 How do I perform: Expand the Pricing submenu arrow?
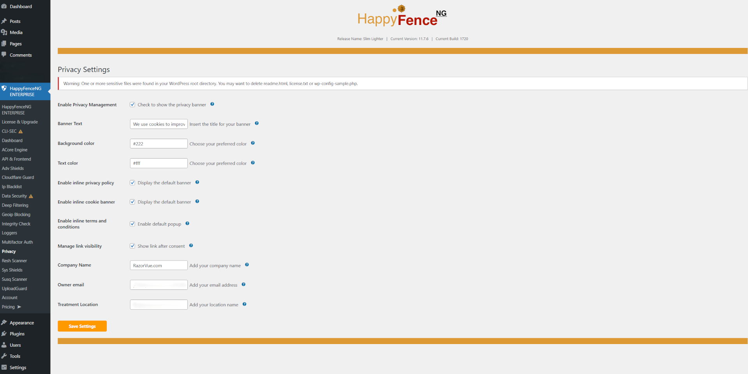coord(19,307)
